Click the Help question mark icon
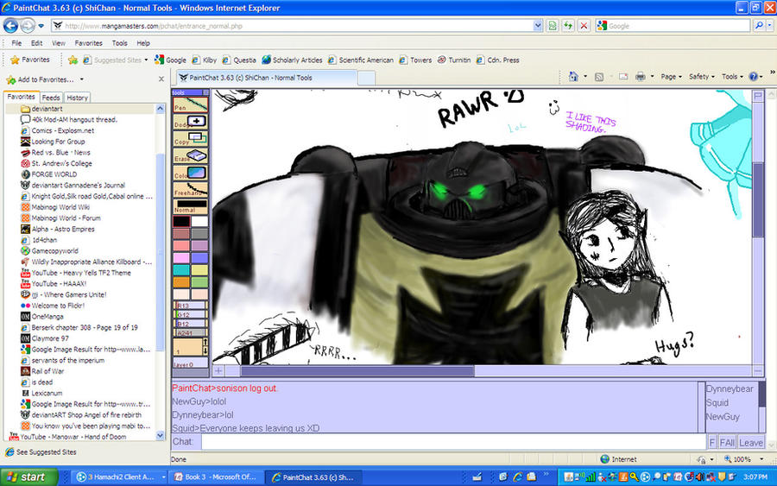This screenshot has width=777, height=486. click(x=753, y=76)
